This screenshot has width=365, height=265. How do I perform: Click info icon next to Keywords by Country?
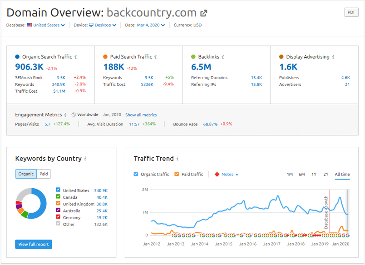pos(85,159)
